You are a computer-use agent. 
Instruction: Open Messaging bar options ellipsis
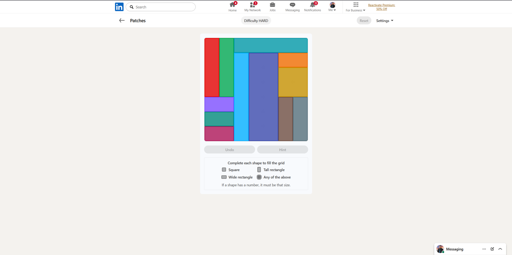[x=484, y=249]
